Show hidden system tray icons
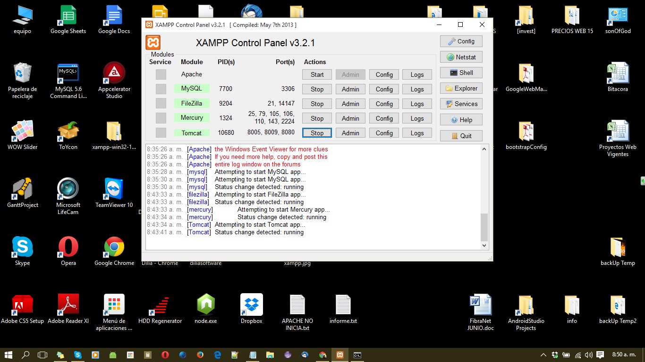The width and height of the screenshot is (645, 362). [x=543, y=355]
